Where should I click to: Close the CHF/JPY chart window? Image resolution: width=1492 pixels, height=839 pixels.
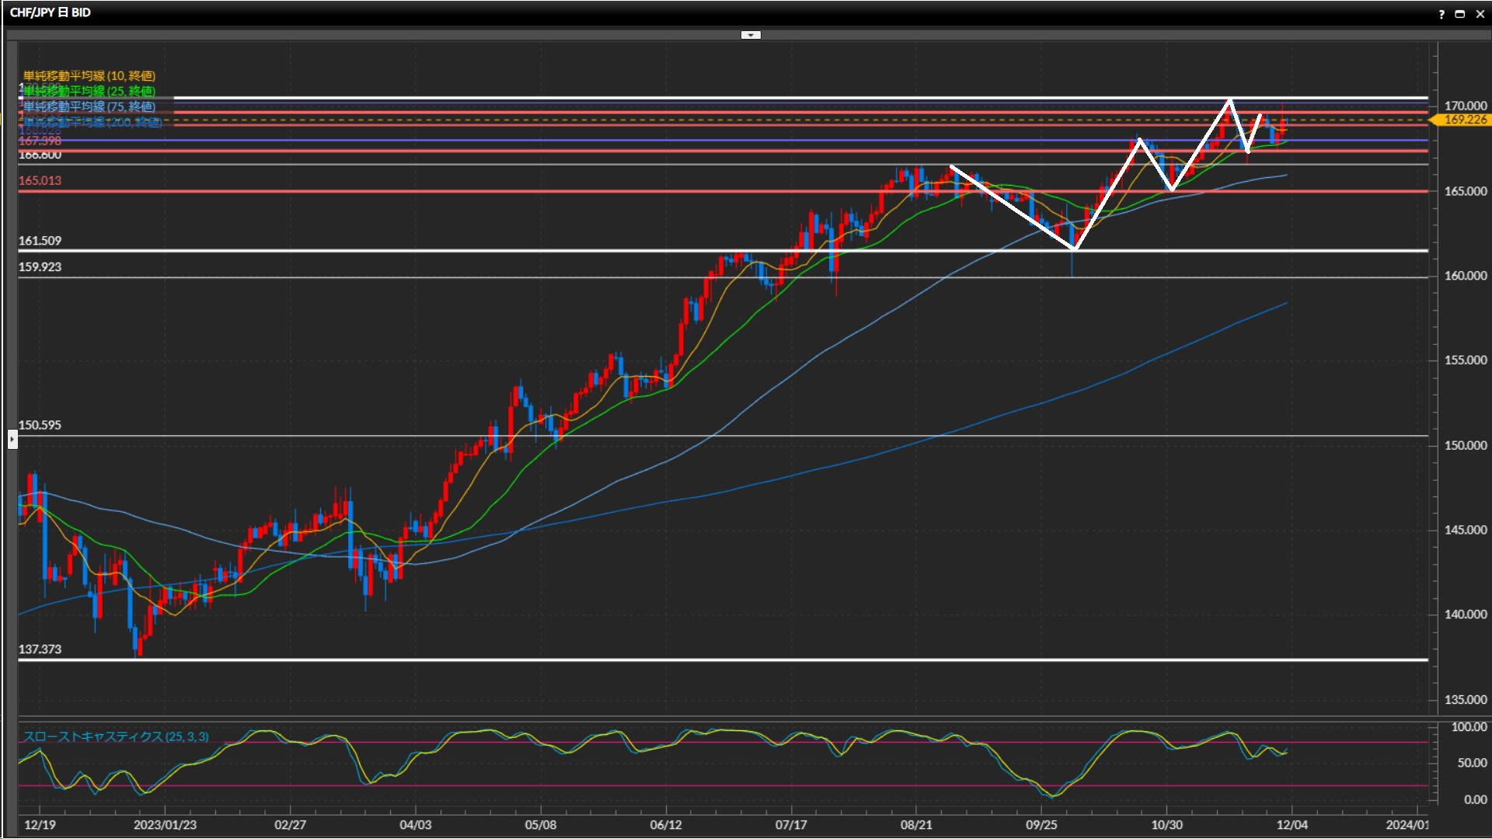[x=1480, y=14]
